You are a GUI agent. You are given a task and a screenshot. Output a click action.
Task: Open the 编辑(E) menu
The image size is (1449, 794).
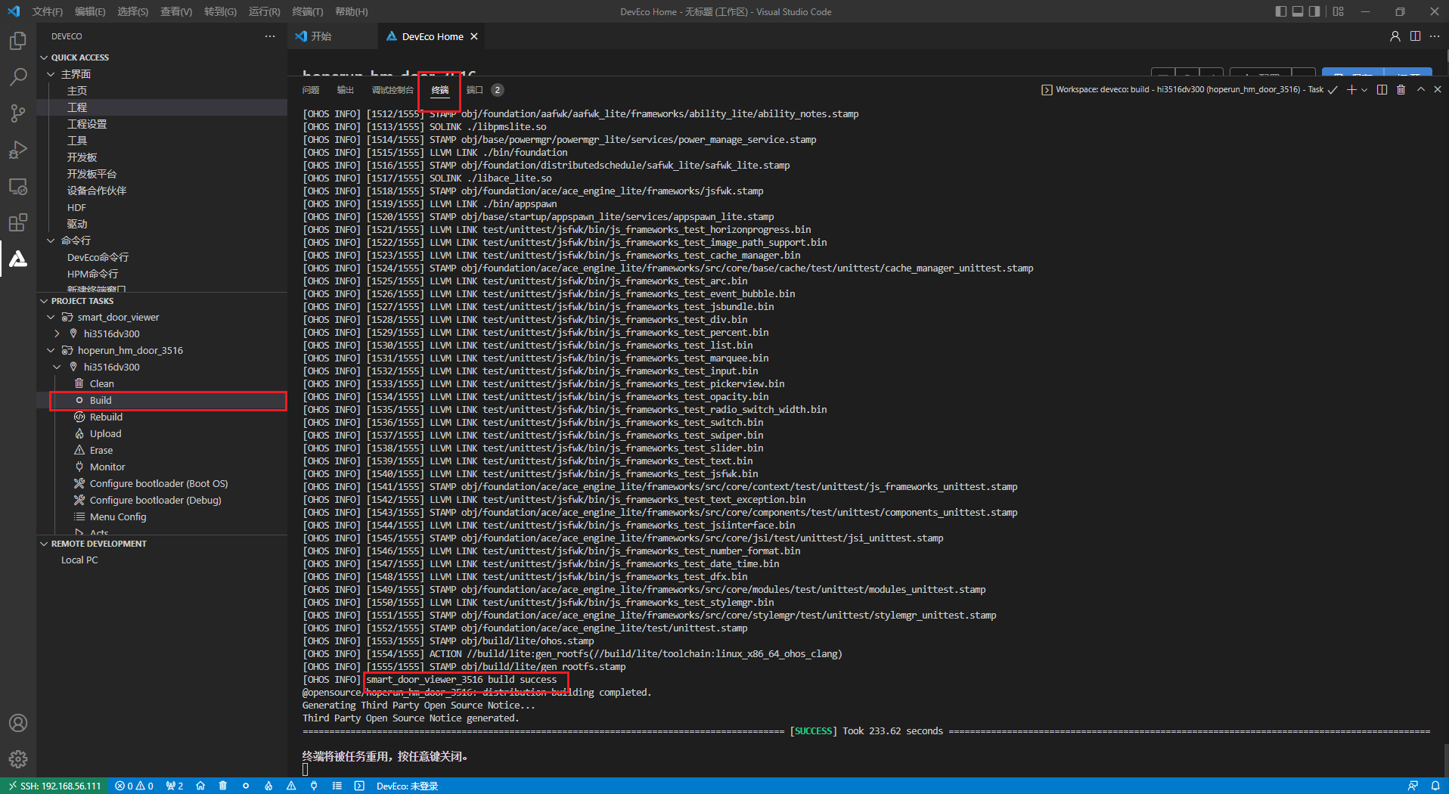click(x=90, y=11)
